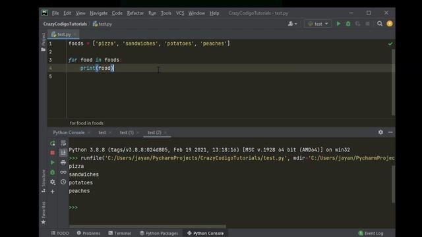
Task: Open the Edit menu
Action: click(x=67, y=13)
